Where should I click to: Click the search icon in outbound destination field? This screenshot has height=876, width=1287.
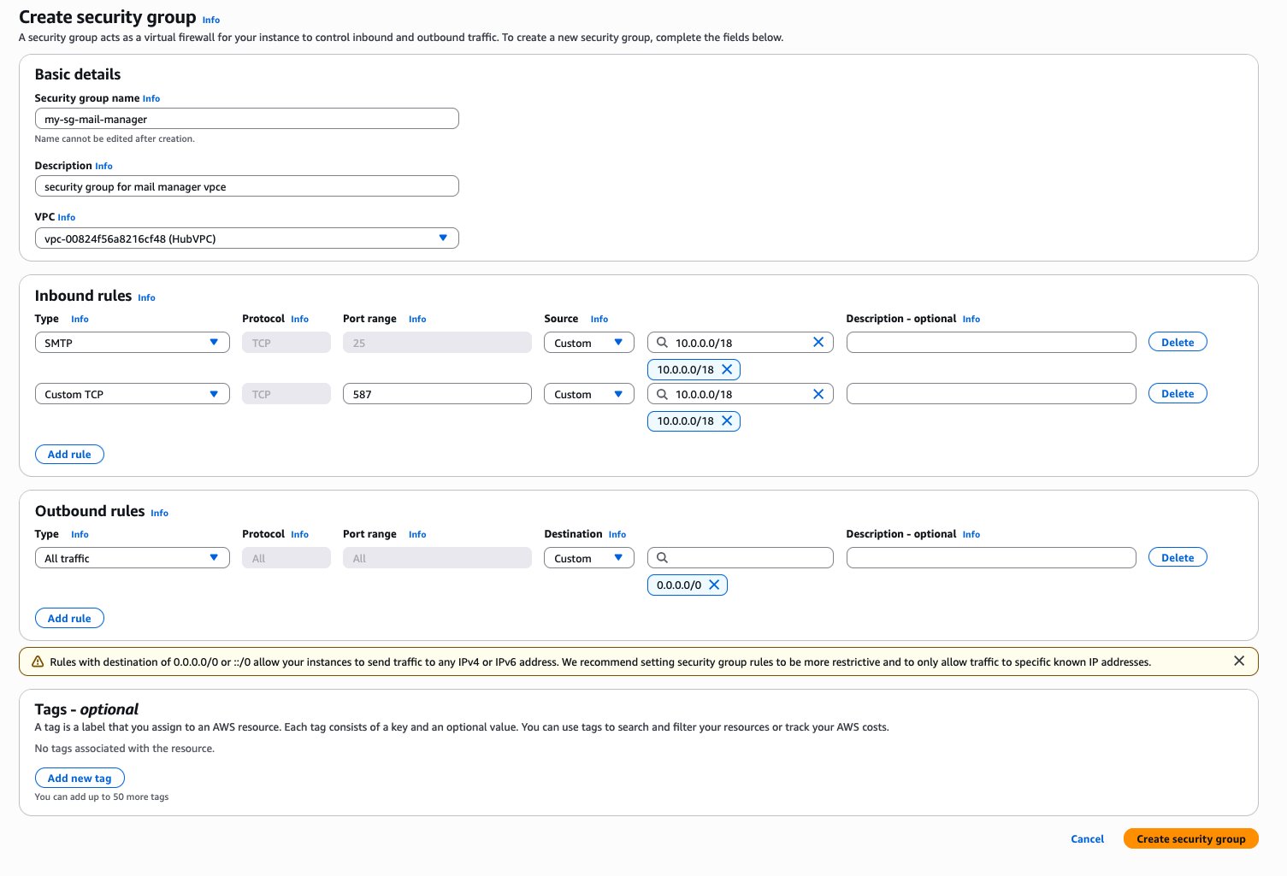click(x=662, y=558)
